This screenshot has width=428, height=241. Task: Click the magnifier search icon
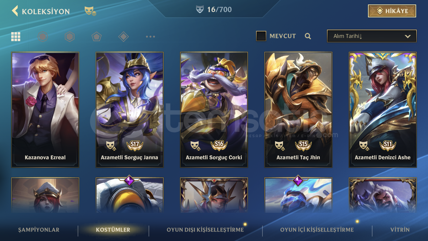[x=308, y=36]
